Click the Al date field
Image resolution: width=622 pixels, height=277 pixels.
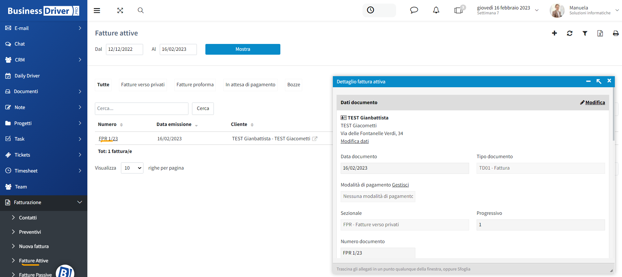pyautogui.click(x=178, y=49)
